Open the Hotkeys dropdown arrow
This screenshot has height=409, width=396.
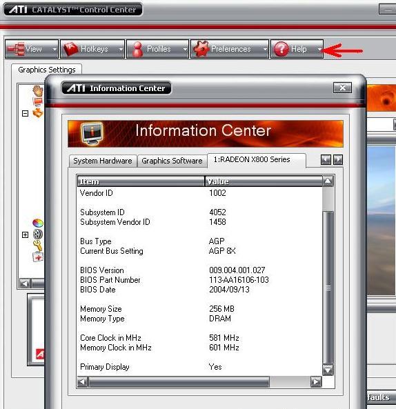pyautogui.click(x=121, y=49)
